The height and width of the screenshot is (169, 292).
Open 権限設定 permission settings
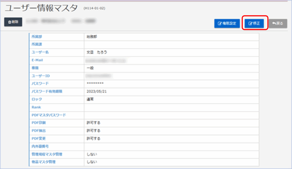point(227,23)
